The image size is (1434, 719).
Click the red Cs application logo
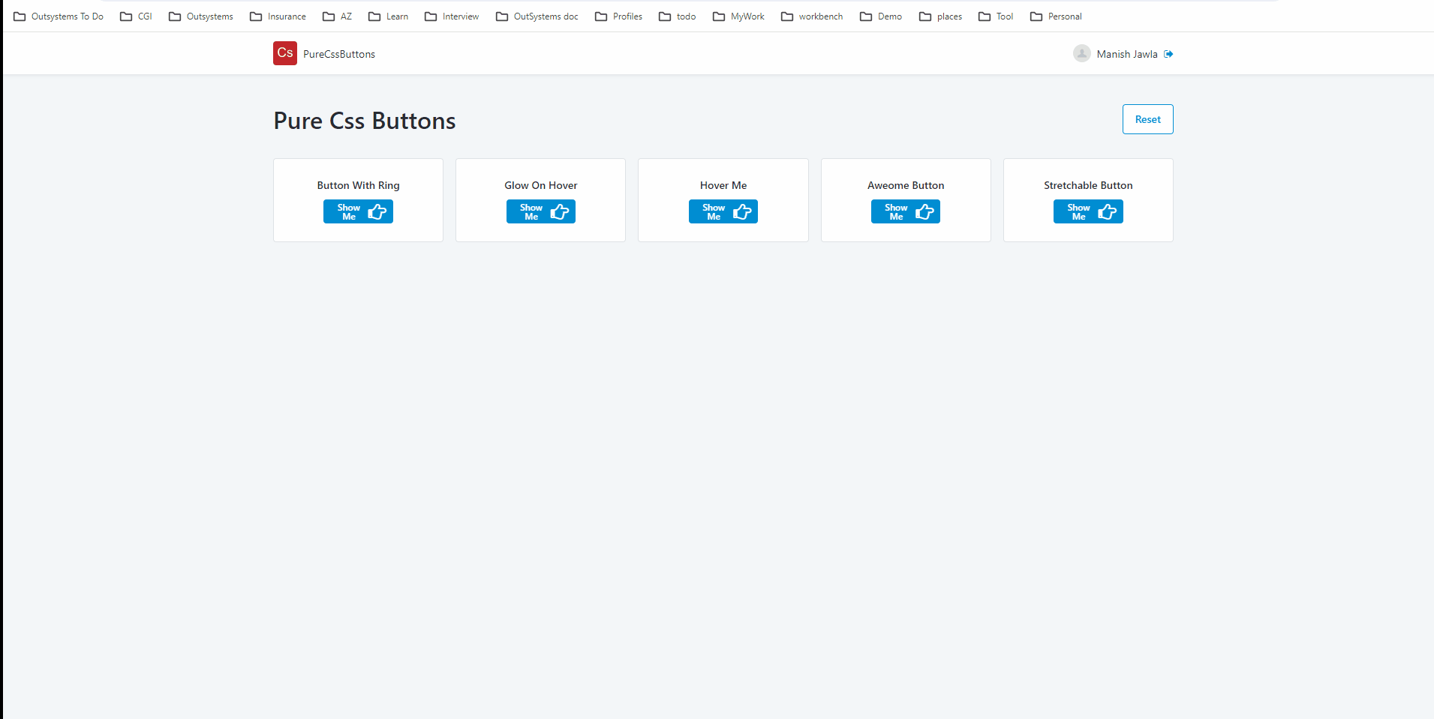[285, 53]
